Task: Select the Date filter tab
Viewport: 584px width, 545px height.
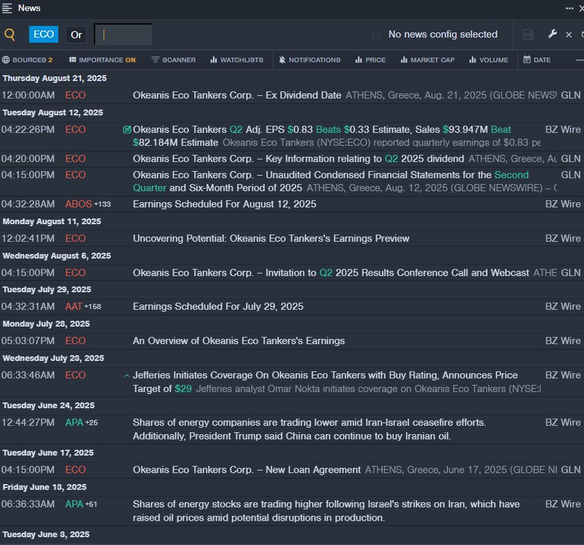Action: pos(537,60)
